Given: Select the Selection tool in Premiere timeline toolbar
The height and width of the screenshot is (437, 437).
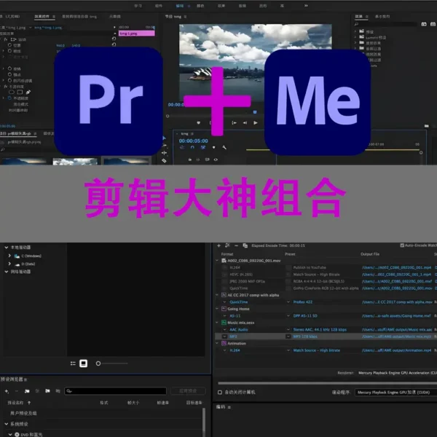Looking at the screenshot, I should (164, 138).
